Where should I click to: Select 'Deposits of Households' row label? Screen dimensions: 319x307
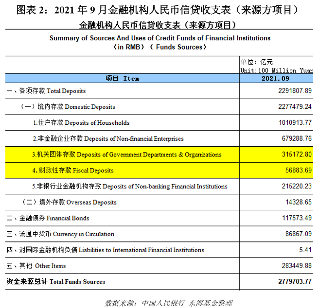coord(81,122)
